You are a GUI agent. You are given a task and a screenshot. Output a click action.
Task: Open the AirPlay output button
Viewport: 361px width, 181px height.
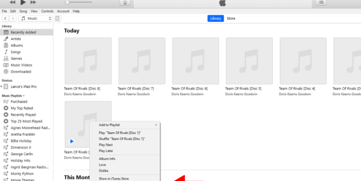(x=125, y=2)
